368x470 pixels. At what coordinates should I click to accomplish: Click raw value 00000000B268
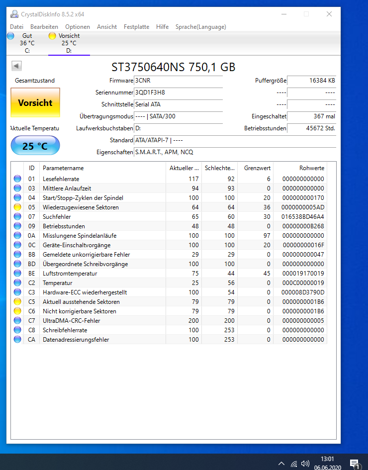click(x=303, y=226)
